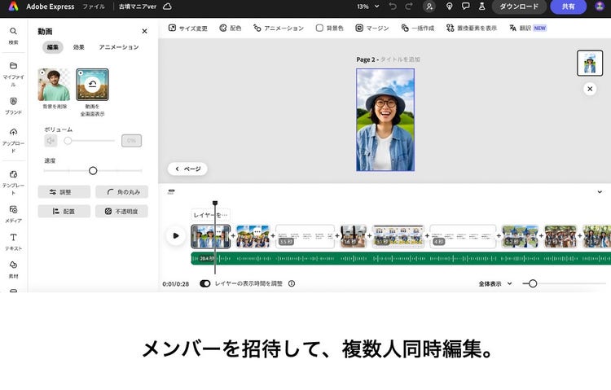611x390 pixels.
Task: Open the ファイル menu
Action: click(x=93, y=7)
